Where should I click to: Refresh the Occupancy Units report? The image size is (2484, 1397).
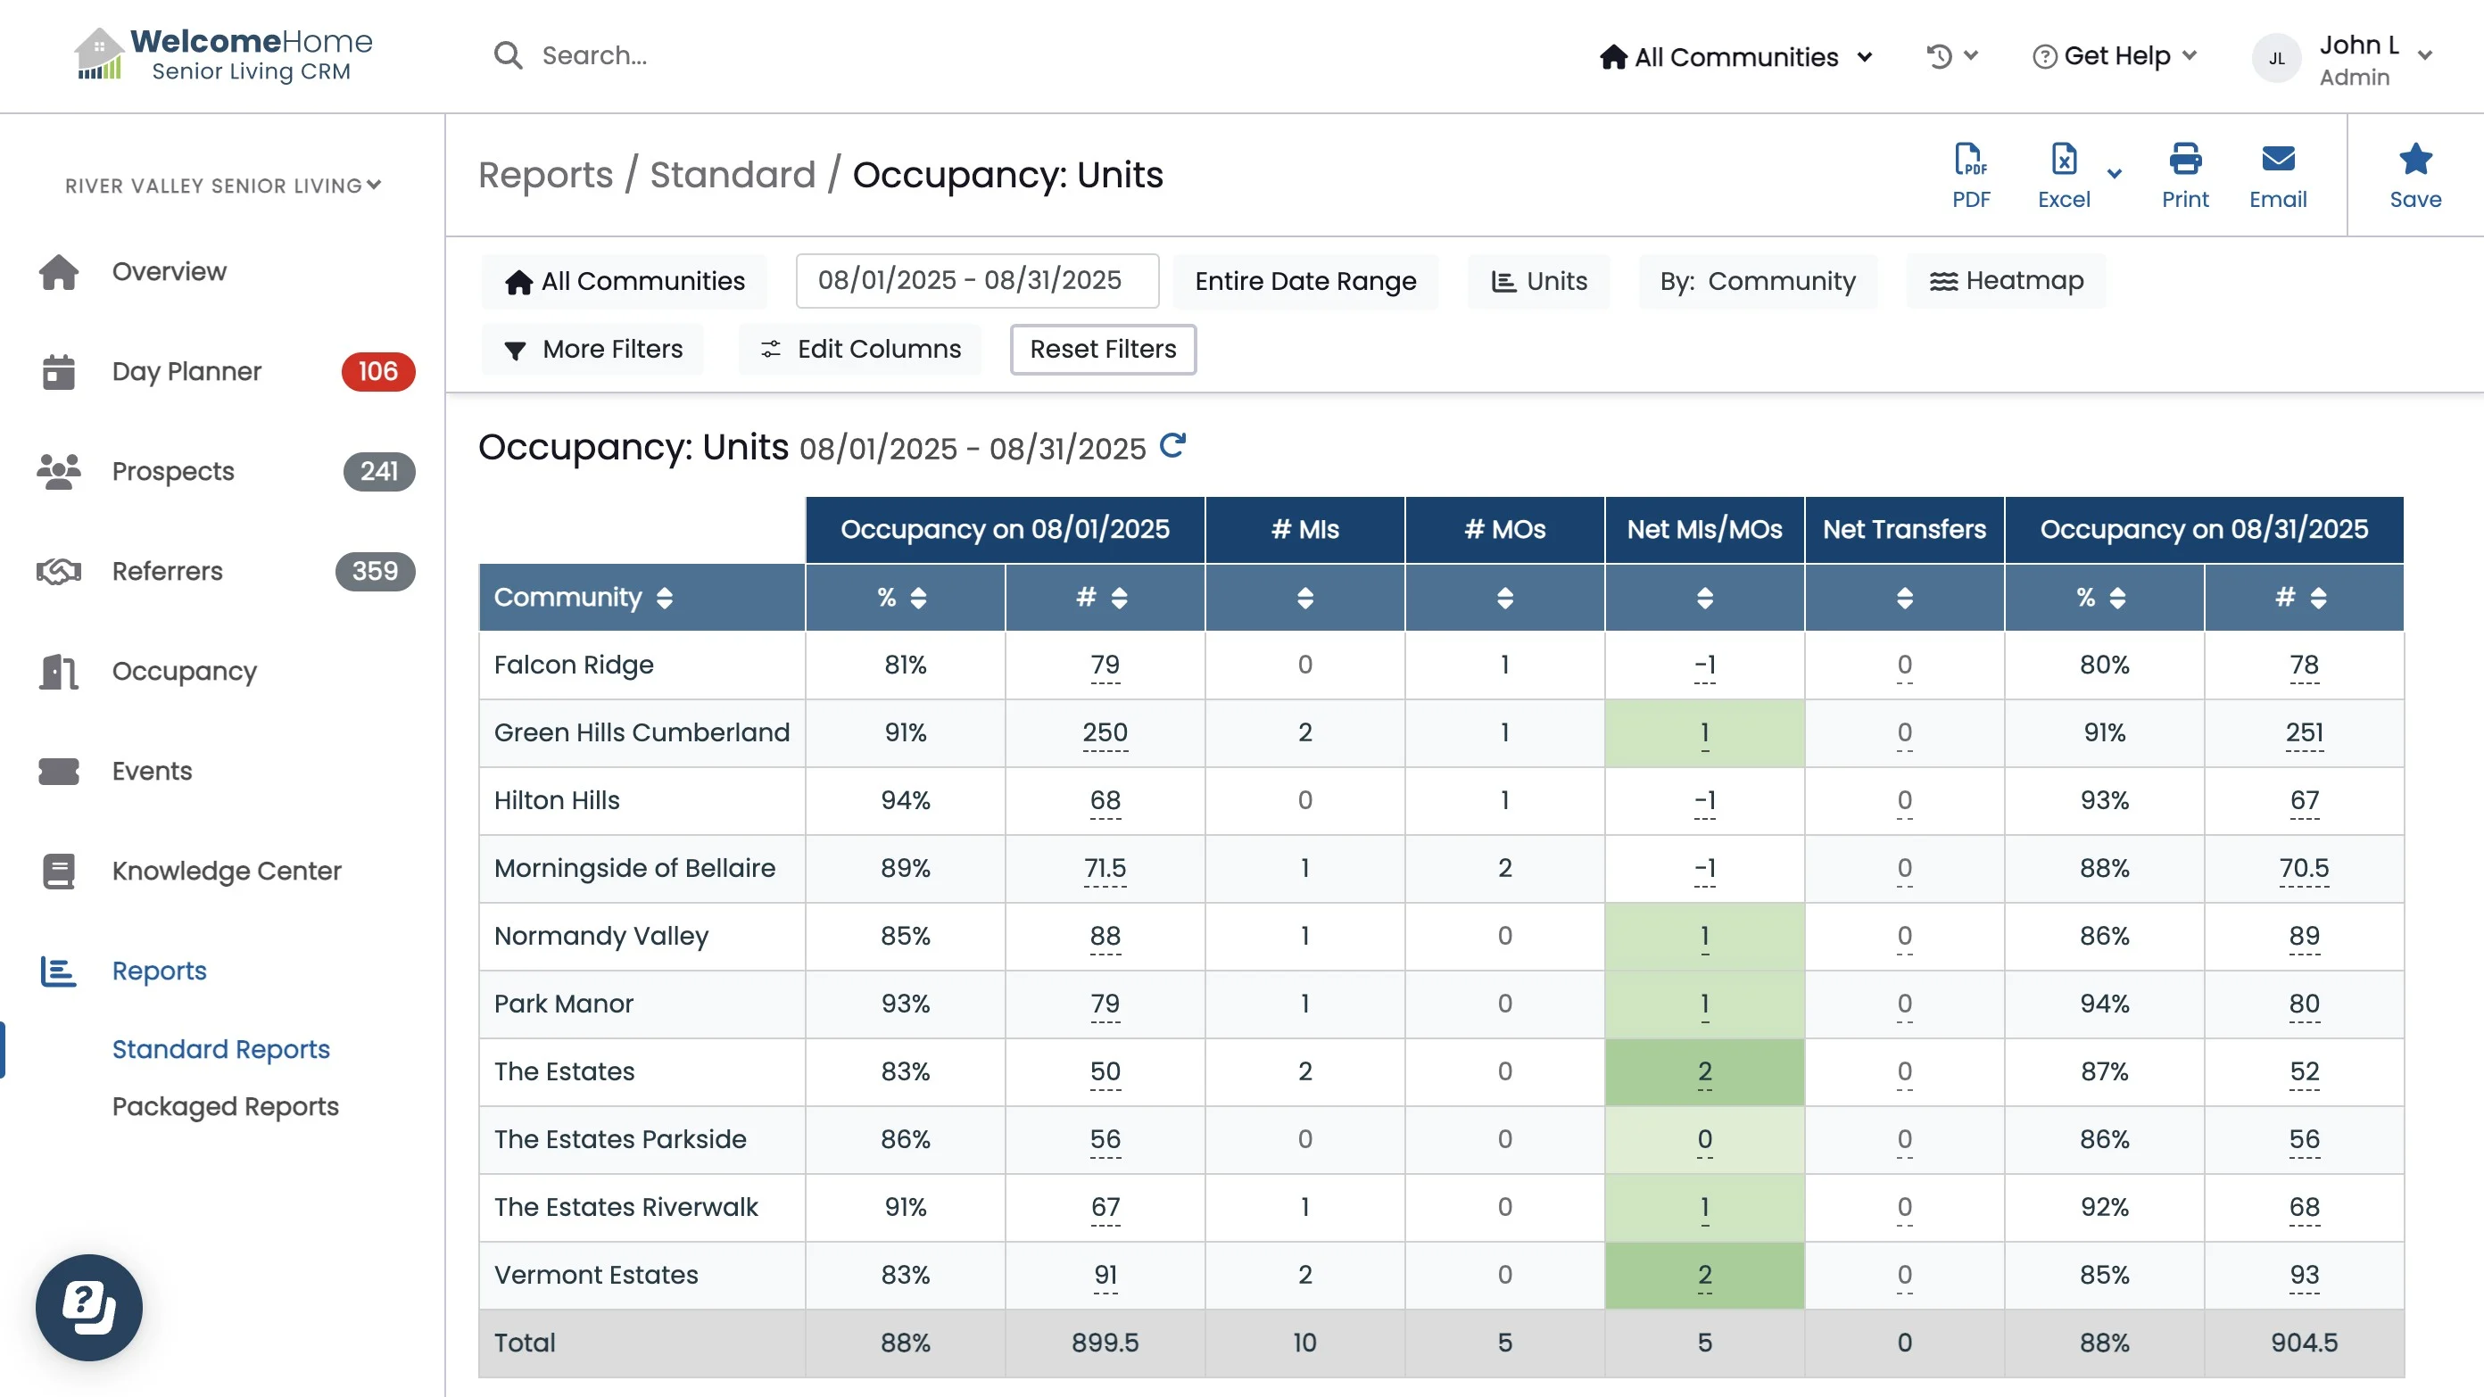(x=1172, y=445)
